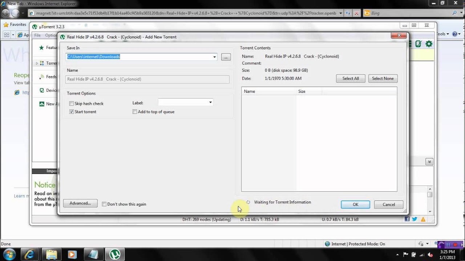This screenshot has width=465, height=261.
Task: Uncheck the Start torrent checkbox
Action: (x=72, y=112)
